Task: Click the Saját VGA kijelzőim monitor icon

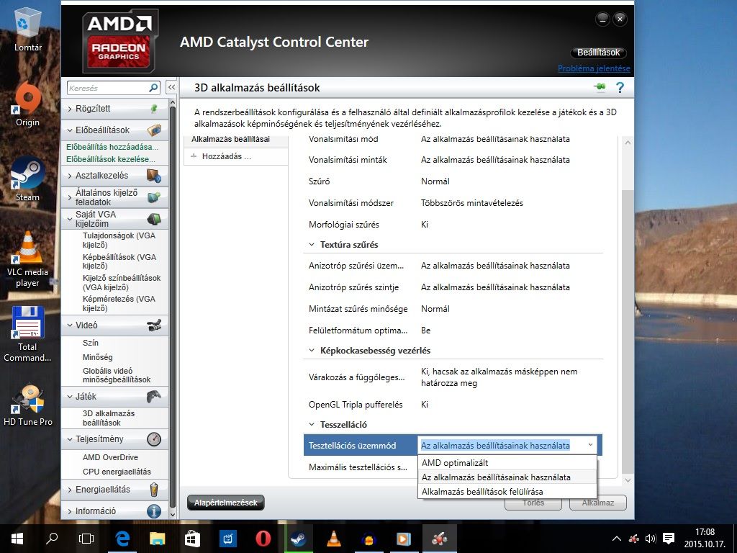Action: 154,219
